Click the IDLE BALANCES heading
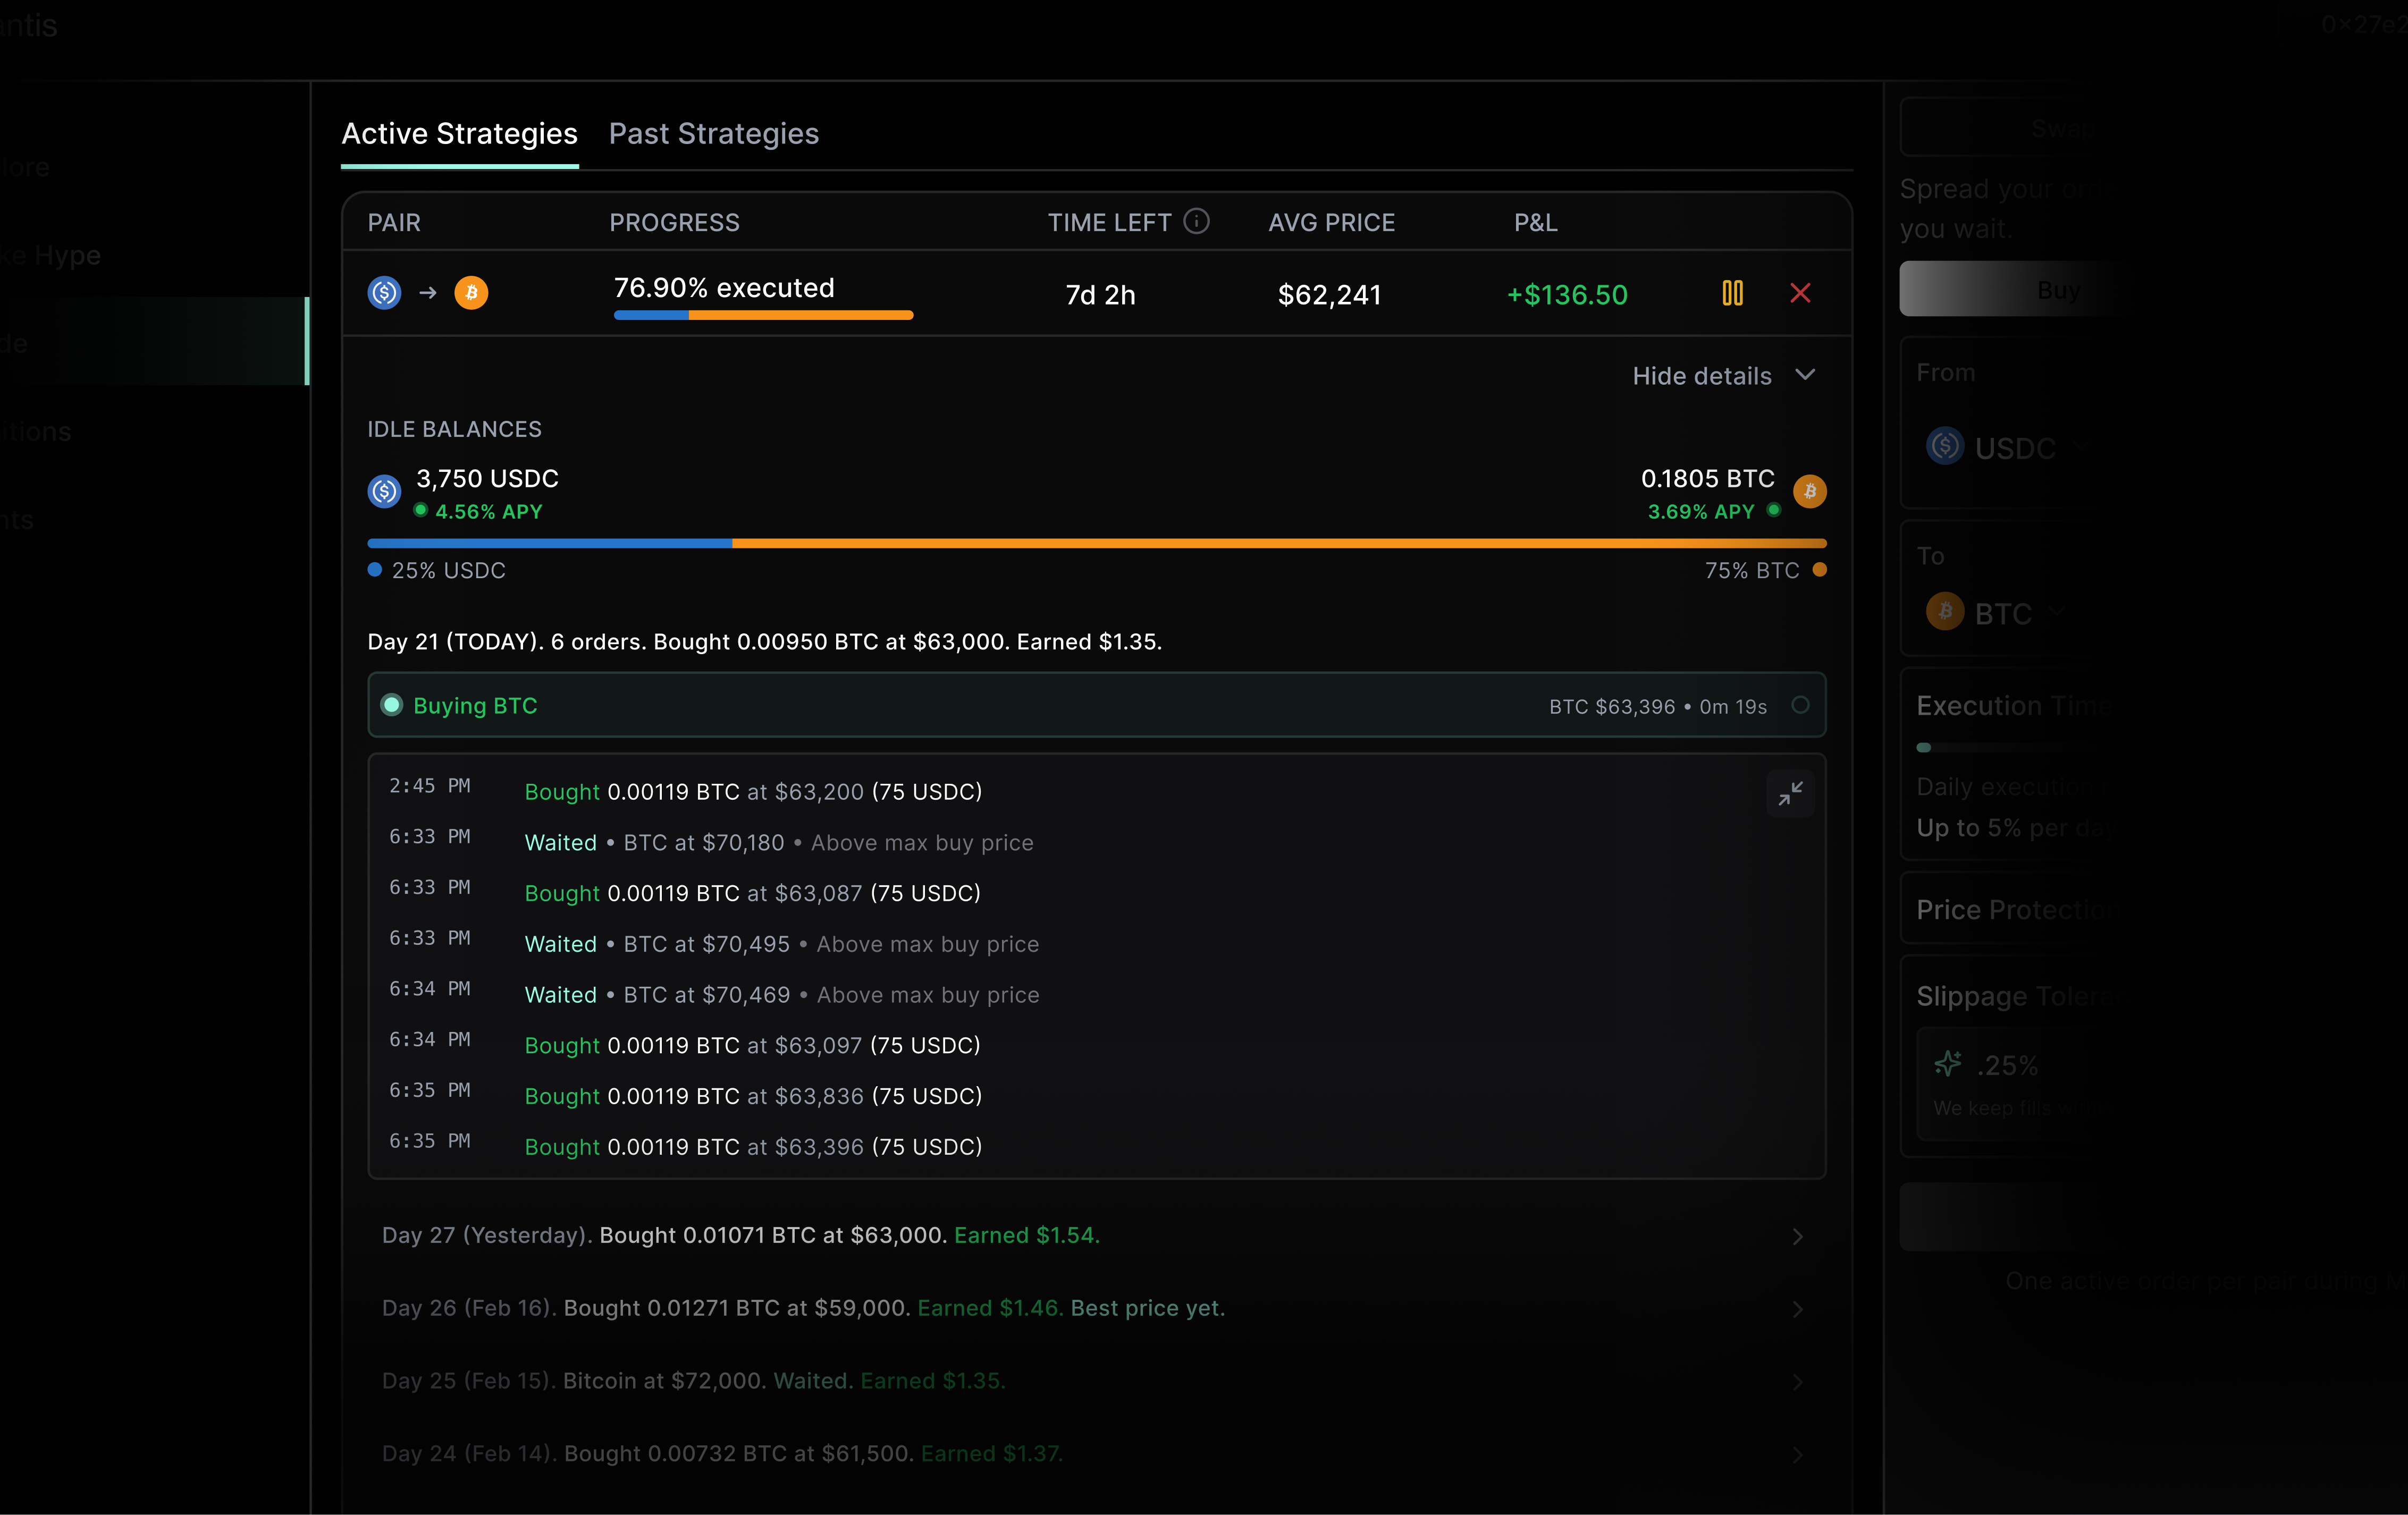The height and width of the screenshot is (1515, 2408). coord(454,429)
